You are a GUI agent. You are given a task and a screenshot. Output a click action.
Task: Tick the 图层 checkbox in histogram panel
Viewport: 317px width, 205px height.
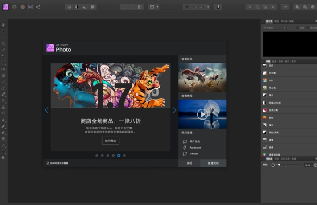297,28
